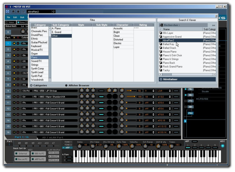Open the Bulk menu
Viewport: 235px width, 172px height.
pos(22,17)
